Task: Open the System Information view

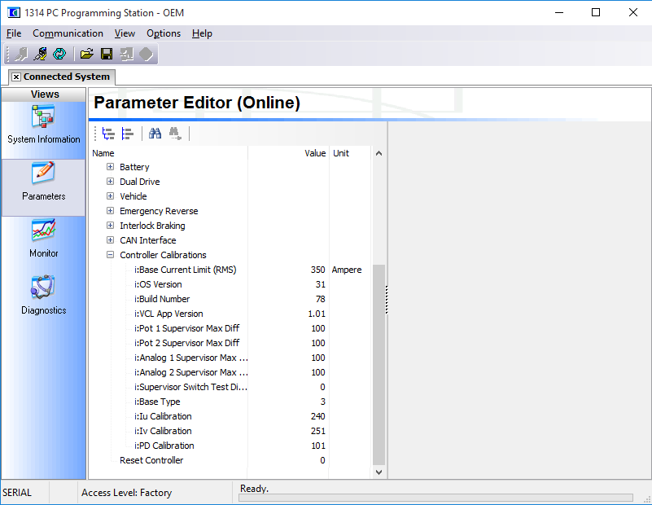Action: (44, 125)
